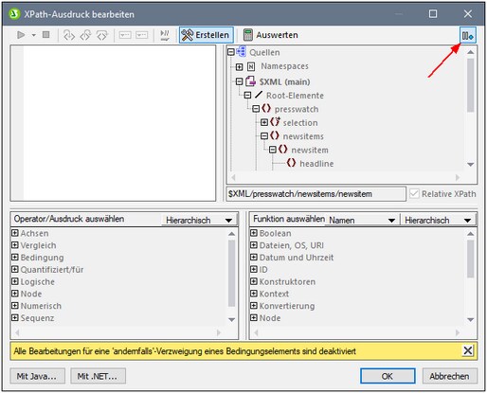Dismiss the yellow warning message bar

pyautogui.click(x=468, y=350)
